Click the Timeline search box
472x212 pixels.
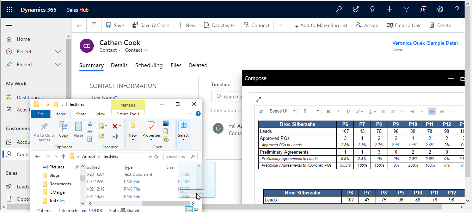click(227, 97)
